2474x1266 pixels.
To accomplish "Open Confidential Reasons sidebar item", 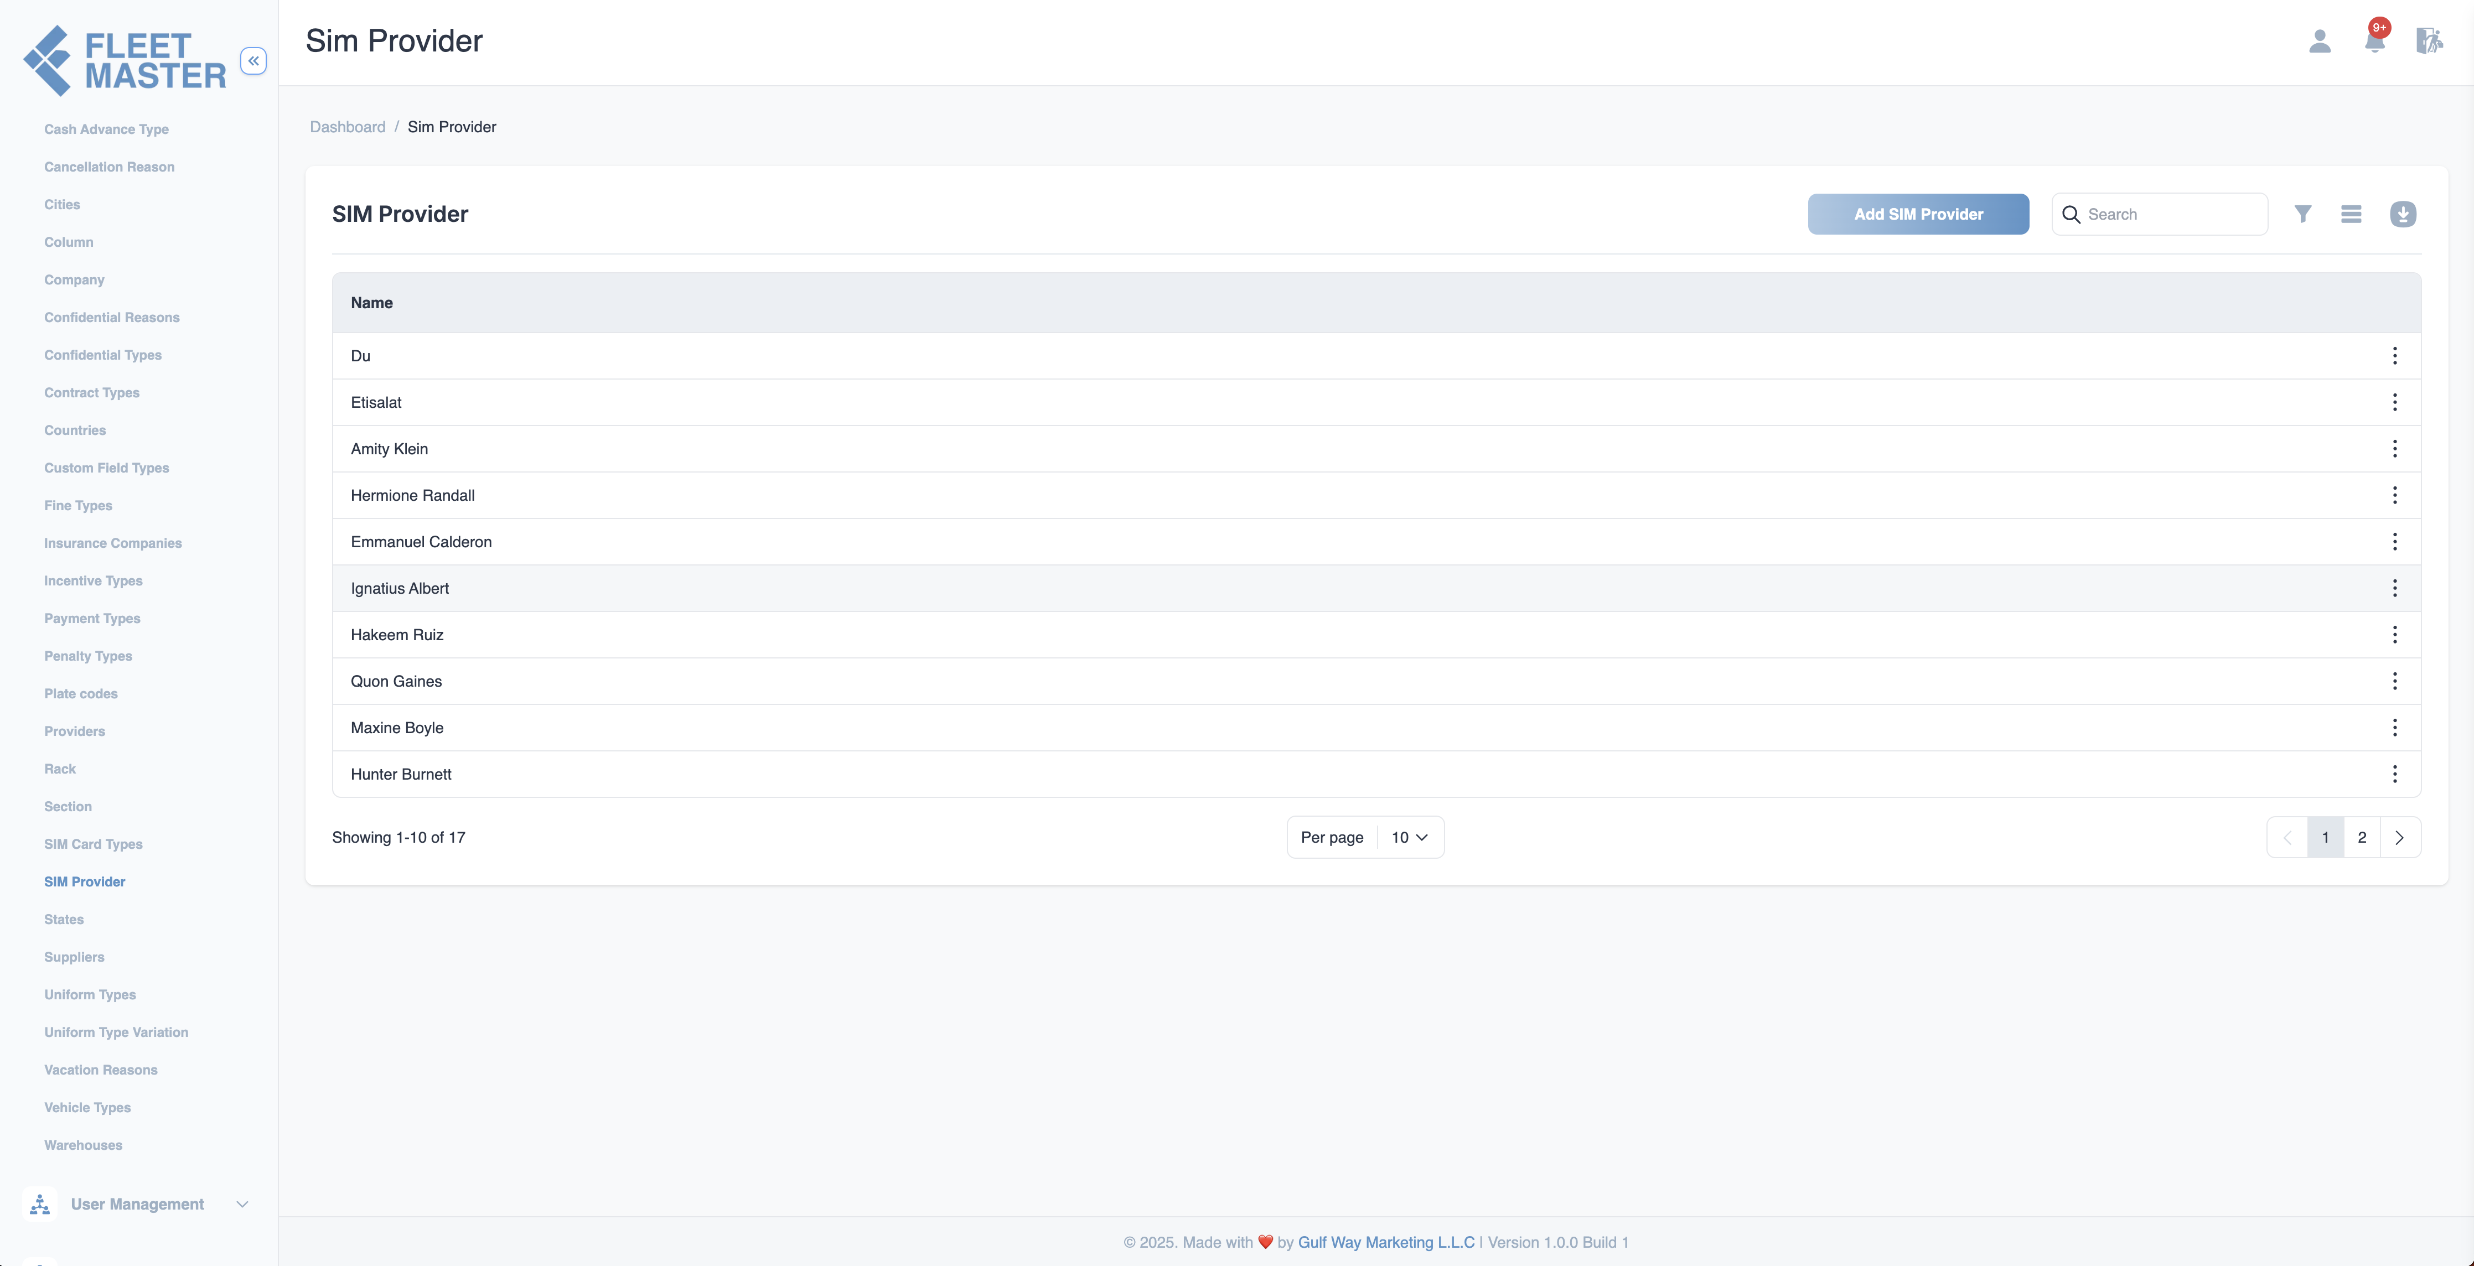I will [x=111, y=318].
